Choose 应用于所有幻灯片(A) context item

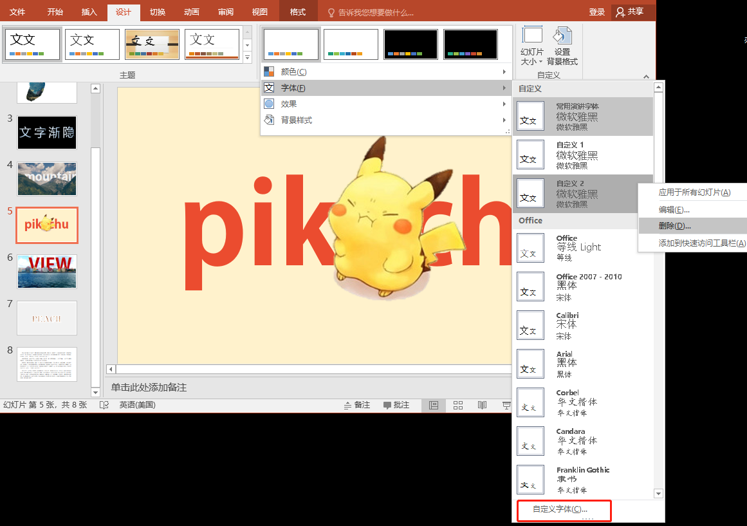point(693,193)
